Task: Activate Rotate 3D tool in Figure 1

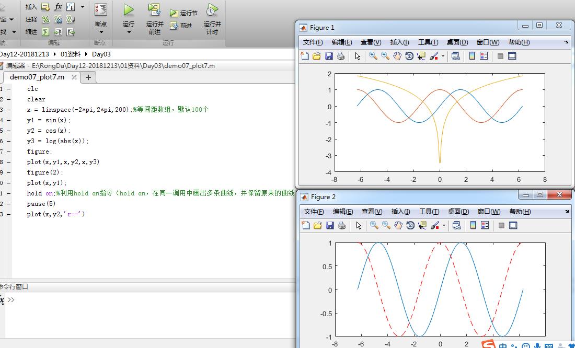Action: [x=409, y=56]
